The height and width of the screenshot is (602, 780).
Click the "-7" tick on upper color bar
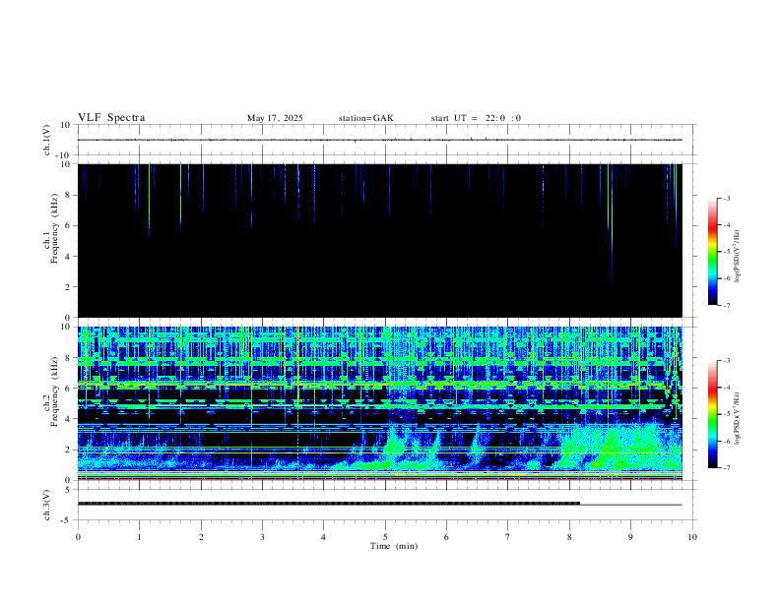coord(726,306)
